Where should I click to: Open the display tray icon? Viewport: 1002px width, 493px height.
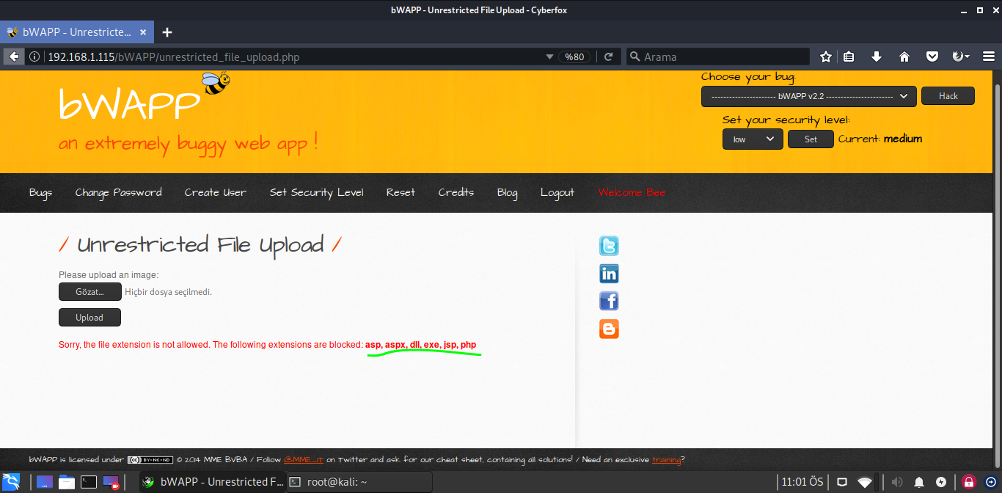point(842,482)
